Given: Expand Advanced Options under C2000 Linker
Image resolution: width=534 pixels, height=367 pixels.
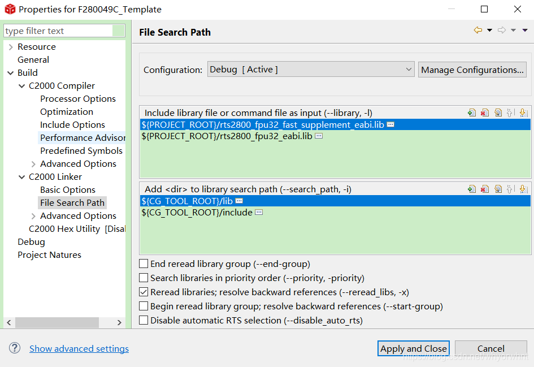Looking at the screenshot, I should [33, 217].
